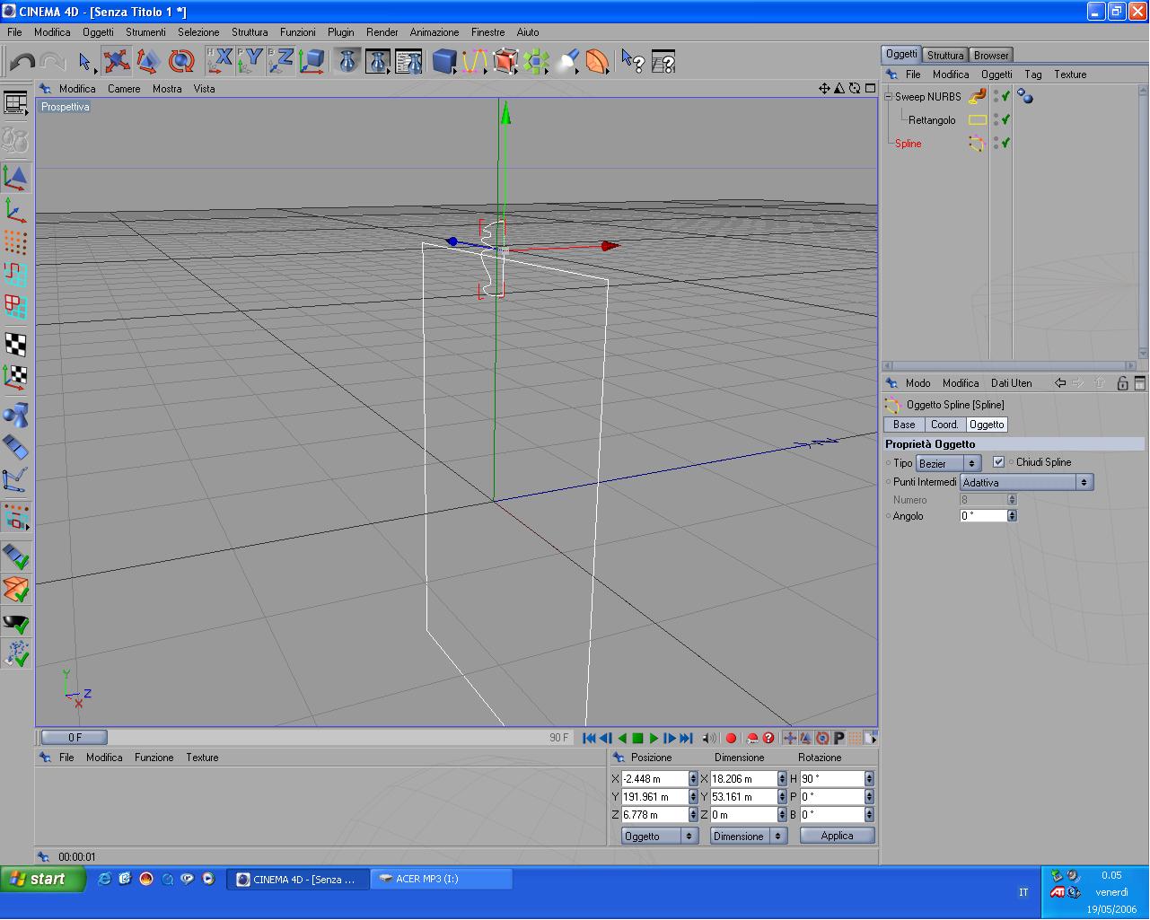
Task: Select the Texture tool checkerboard icon
Action: point(15,344)
